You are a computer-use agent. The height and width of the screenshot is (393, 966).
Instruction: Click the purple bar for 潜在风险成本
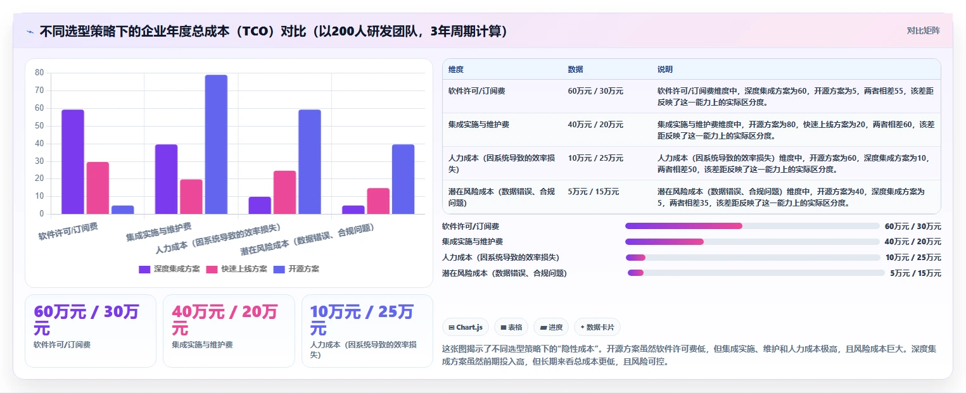(353, 210)
